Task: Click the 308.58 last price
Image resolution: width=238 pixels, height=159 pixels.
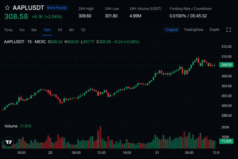Action: click(16, 16)
